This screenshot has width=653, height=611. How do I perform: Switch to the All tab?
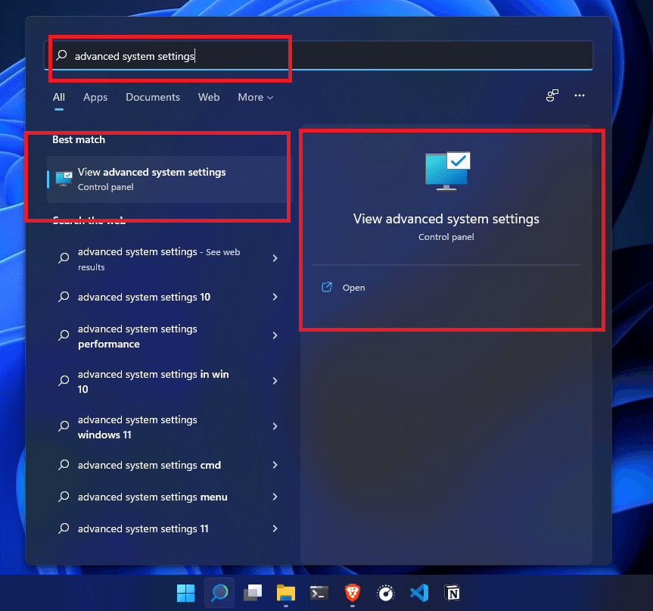click(59, 97)
